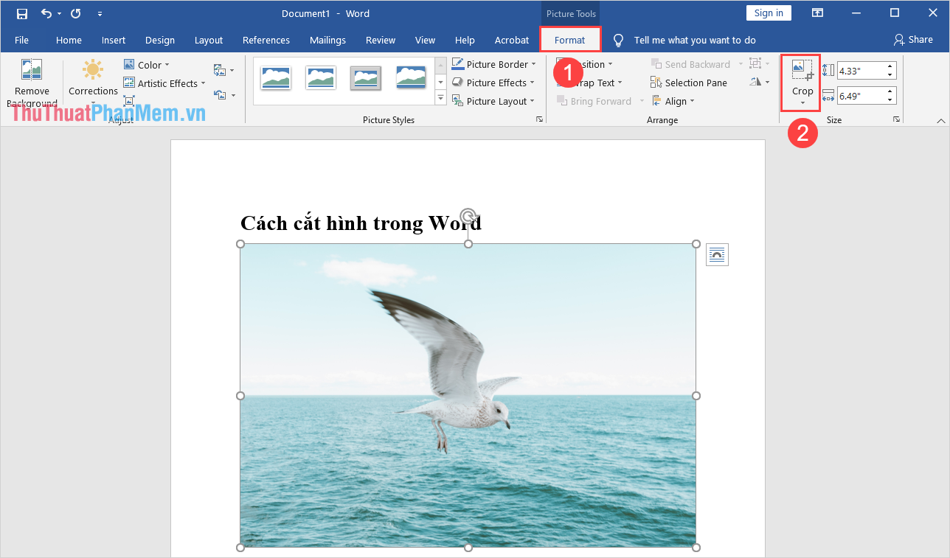The height and width of the screenshot is (558, 950).
Task: Click the Sign in button
Action: 769,13
